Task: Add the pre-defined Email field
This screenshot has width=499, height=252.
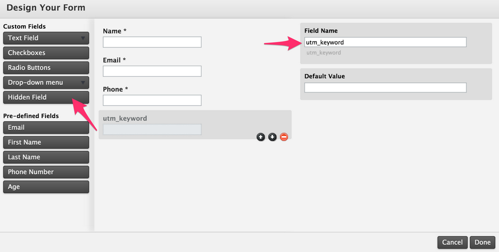Action: coord(46,128)
